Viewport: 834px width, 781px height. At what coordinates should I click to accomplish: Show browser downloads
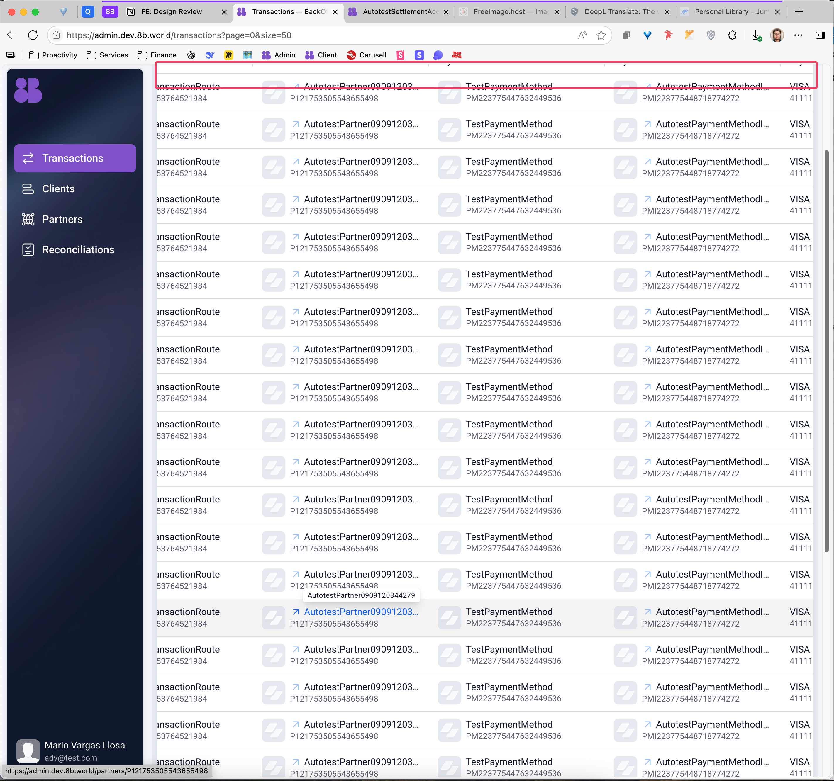(756, 36)
